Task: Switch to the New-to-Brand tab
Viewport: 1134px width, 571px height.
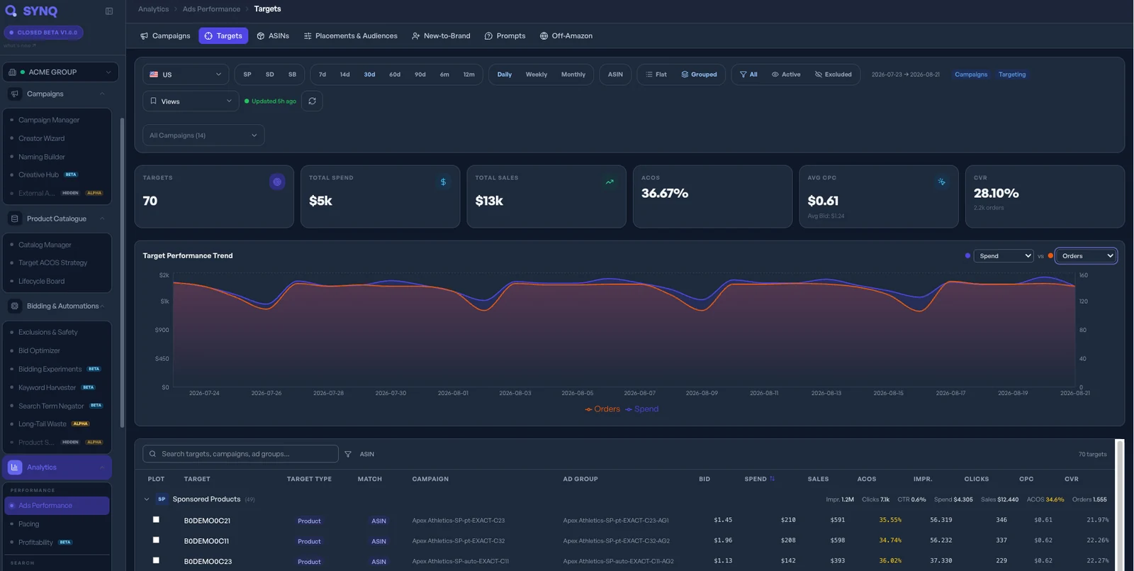Action: [441, 36]
